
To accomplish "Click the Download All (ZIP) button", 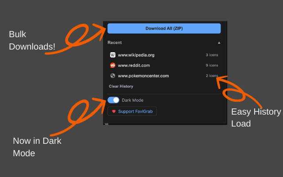I will [x=164, y=28].
